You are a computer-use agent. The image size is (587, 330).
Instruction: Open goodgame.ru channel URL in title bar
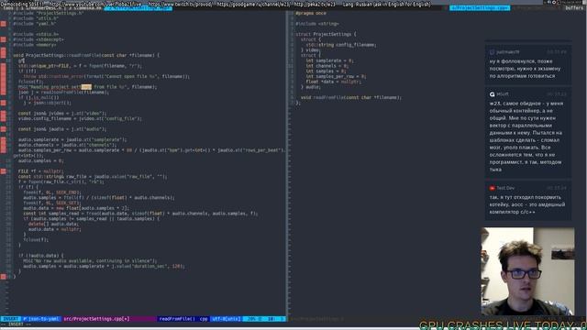(254, 4)
